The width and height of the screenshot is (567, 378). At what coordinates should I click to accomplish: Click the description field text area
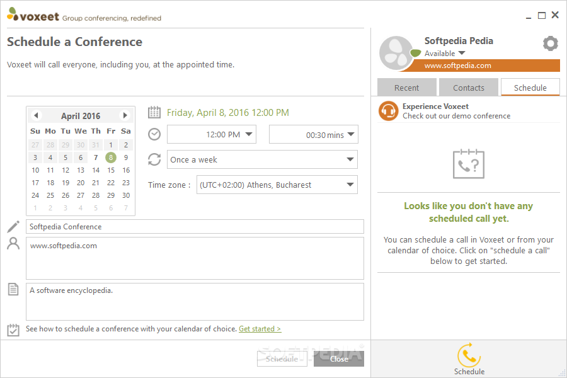[x=195, y=302]
